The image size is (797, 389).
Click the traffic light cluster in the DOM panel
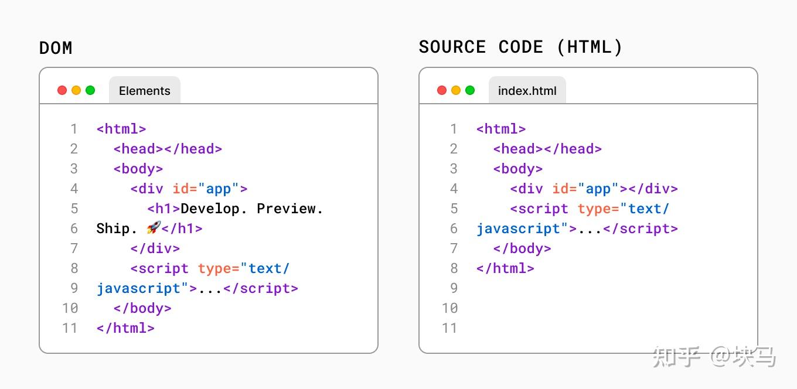point(76,90)
